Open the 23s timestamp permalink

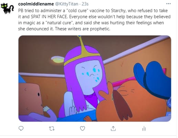pos(85,4)
